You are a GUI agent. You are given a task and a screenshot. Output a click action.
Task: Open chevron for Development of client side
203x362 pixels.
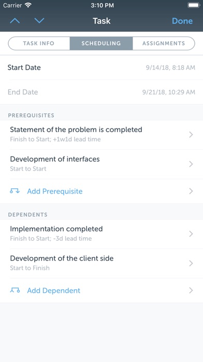click(191, 263)
